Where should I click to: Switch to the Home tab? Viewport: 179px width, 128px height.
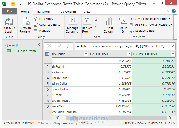(x=25, y=12)
